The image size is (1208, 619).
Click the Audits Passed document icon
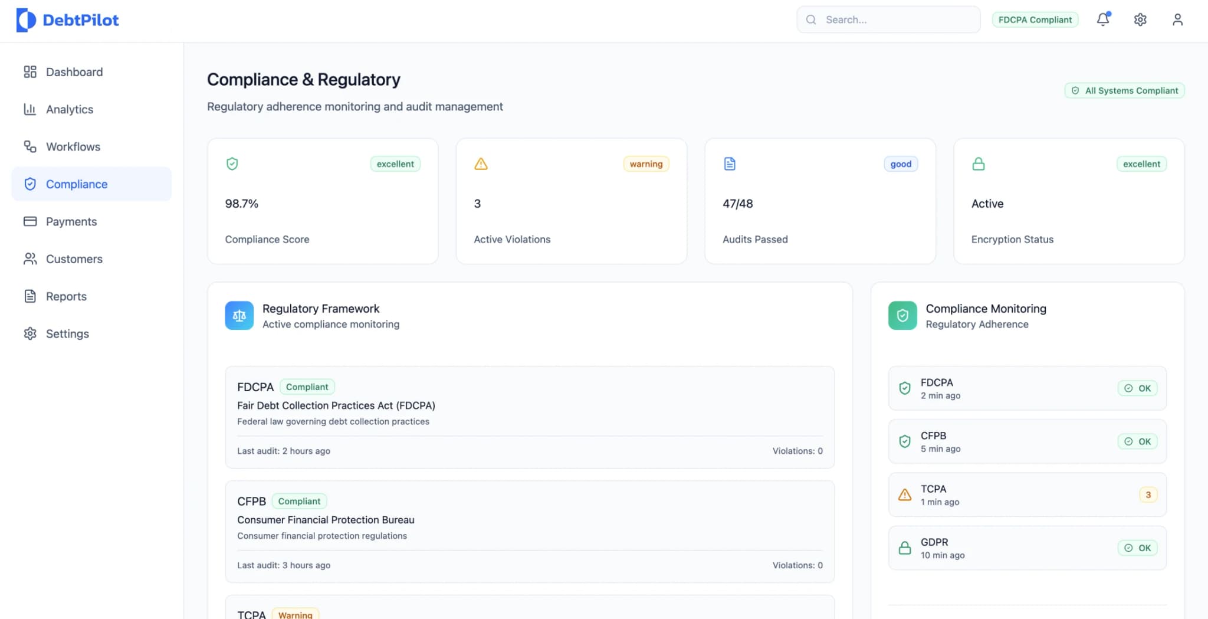(x=730, y=164)
